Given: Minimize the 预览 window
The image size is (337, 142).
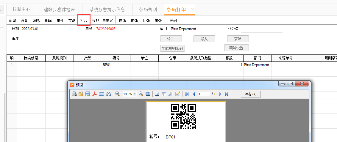Looking at the screenshot, I should pos(283,84).
